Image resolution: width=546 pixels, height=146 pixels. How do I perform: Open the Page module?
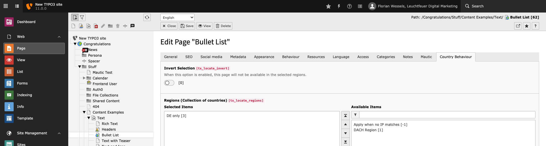[x=34, y=48]
